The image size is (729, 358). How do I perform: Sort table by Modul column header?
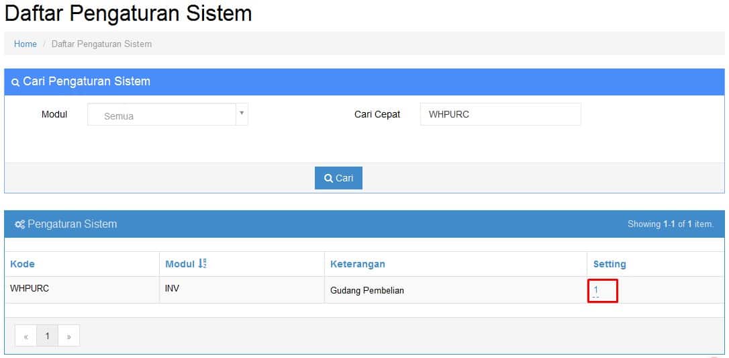[x=179, y=264]
